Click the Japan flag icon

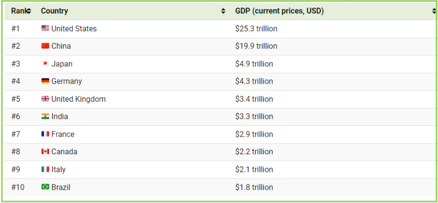point(45,63)
